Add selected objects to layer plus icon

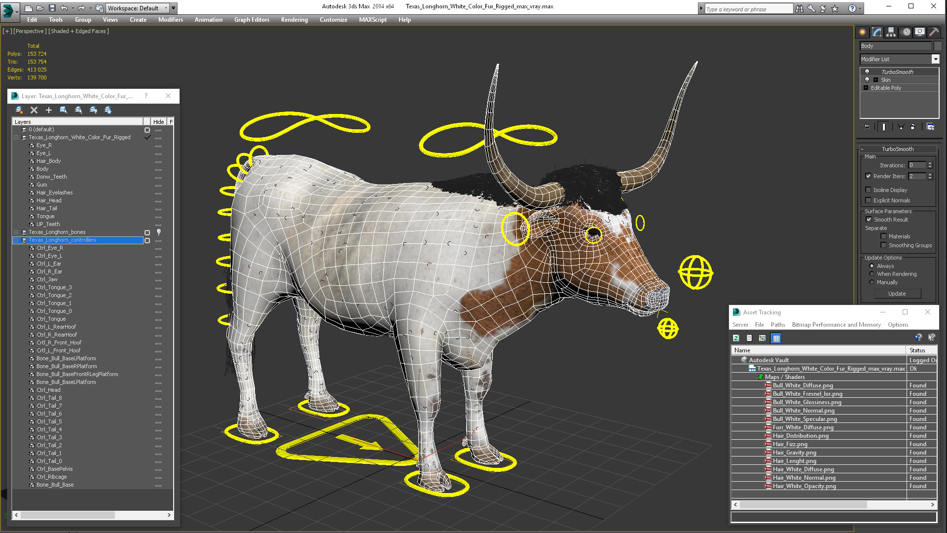(x=49, y=110)
